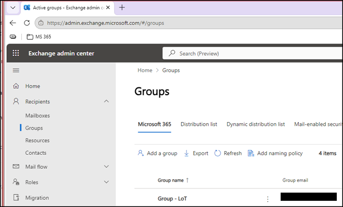Refresh the groups list
This screenshot has height=207, width=343.
coord(228,153)
